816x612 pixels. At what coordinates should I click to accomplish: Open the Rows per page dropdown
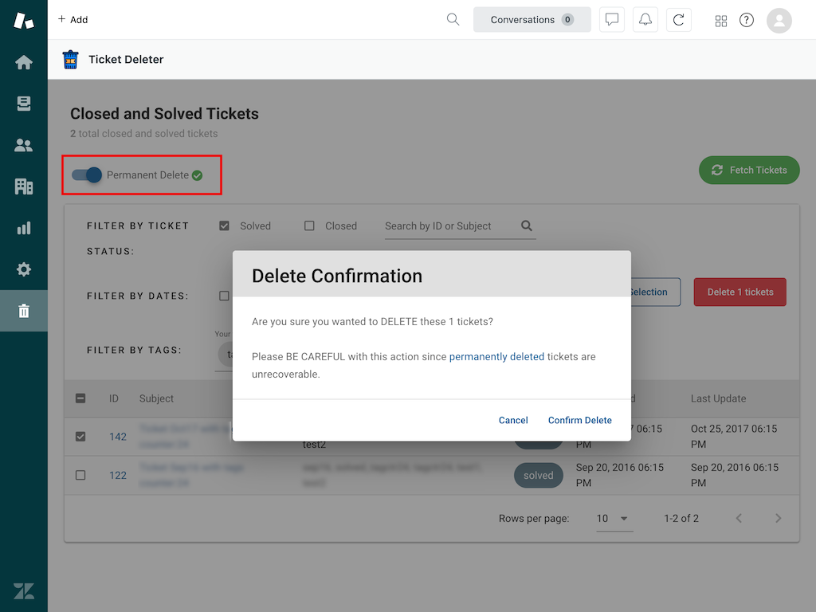[614, 518]
